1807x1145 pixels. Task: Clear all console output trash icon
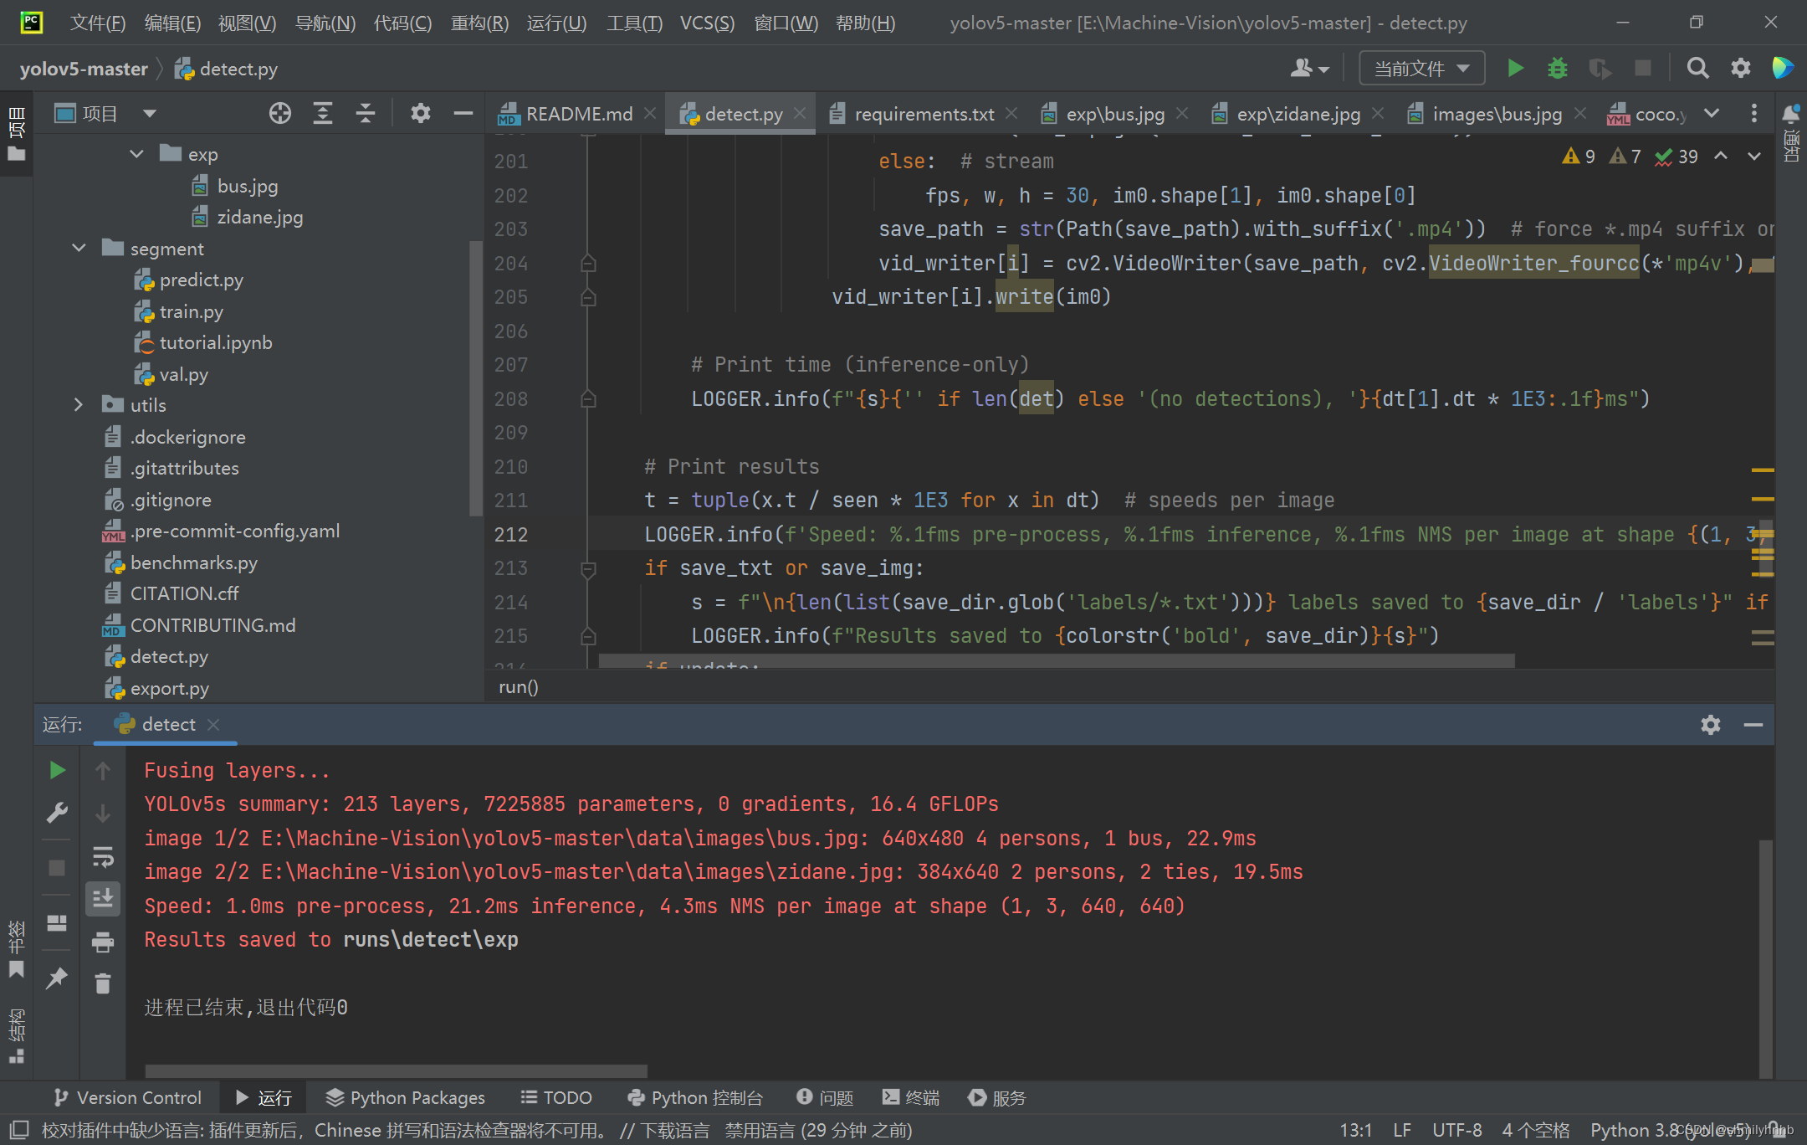tap(103, 983)
